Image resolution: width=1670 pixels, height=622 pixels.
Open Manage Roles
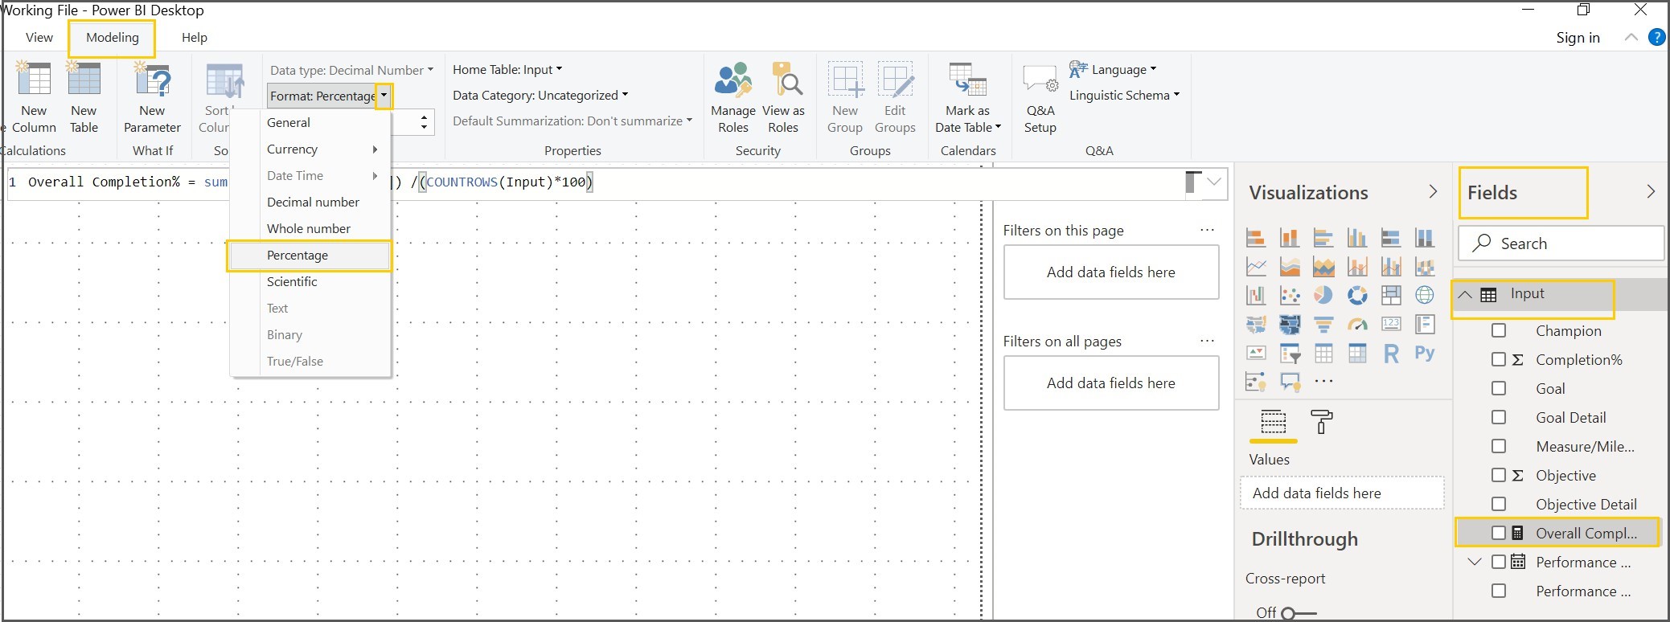point(733,97)
